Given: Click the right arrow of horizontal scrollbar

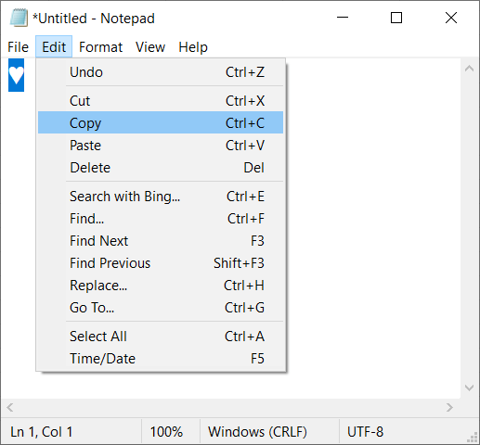Looking at the screenshot, I should click(x=449, y=407).
